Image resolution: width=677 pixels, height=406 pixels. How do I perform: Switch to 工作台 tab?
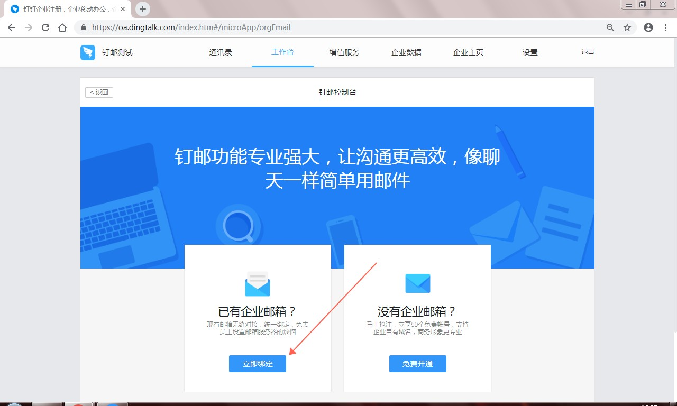click(x=282, y=52)
